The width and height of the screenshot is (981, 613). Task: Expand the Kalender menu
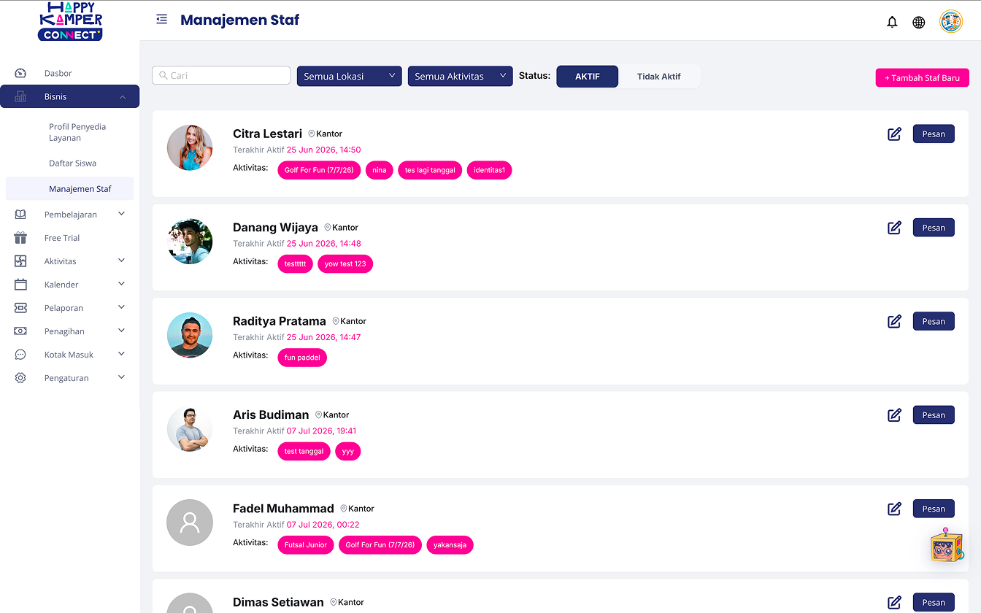pos(121,284)
